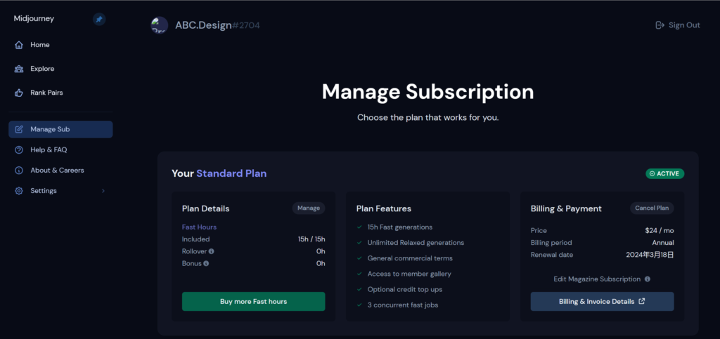Click the 15h / 15h included value
This screenshot has width=720, height=339.
tap(311, 239)
